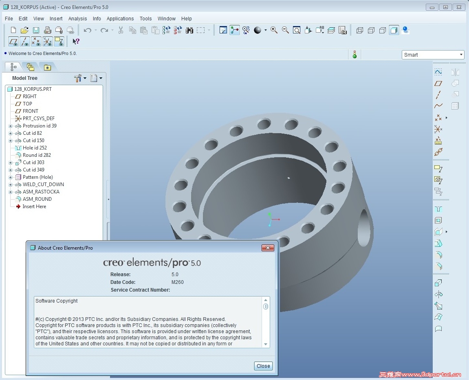Toggle datum axes display
This screenshot has width=469, height=380.
25,41
